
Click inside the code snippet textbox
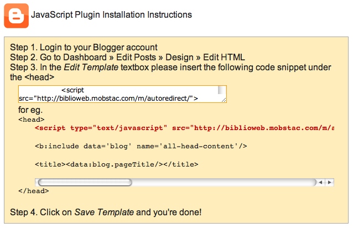point(122,94)
